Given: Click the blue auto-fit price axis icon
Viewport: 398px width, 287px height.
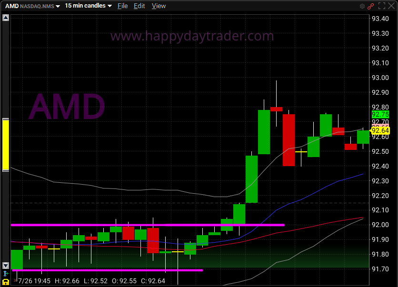Looking at the screenshot, I should 6,274.
